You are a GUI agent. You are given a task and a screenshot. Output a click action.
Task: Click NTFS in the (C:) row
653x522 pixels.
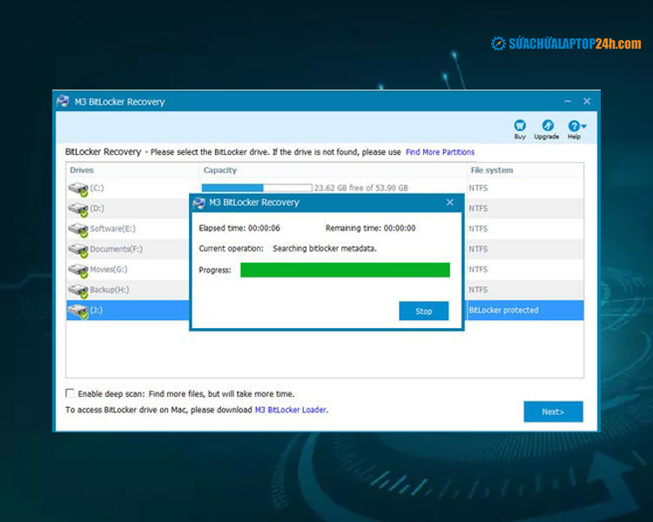(478, 188)
